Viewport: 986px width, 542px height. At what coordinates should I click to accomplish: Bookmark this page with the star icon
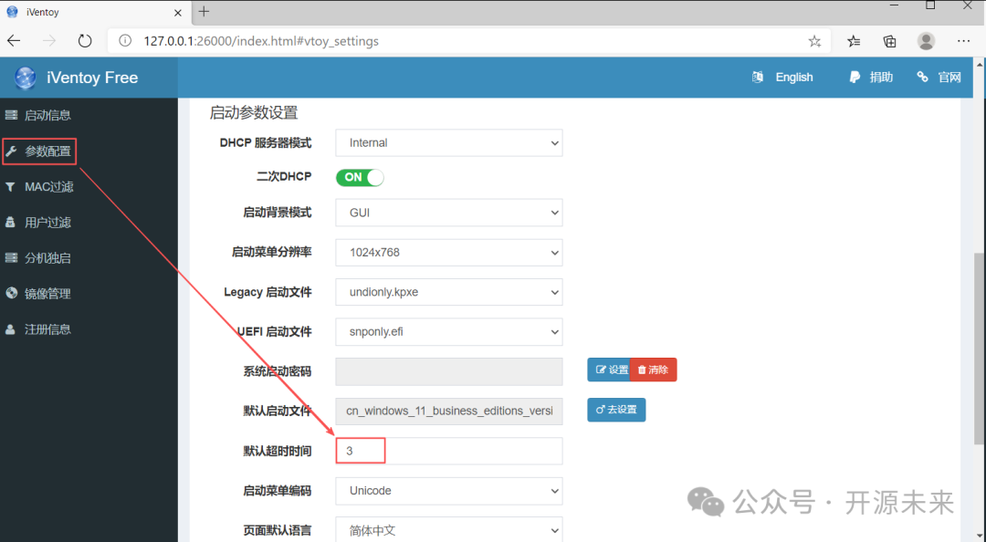tap(814, 41)
